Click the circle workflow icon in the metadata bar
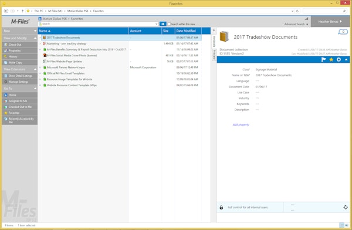This screenshot has width=352, height=230. 339,59
